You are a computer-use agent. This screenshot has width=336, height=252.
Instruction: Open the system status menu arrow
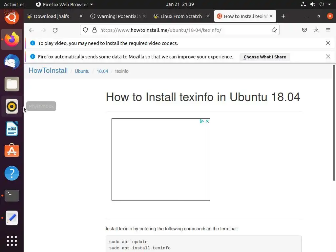pos(329,4)
